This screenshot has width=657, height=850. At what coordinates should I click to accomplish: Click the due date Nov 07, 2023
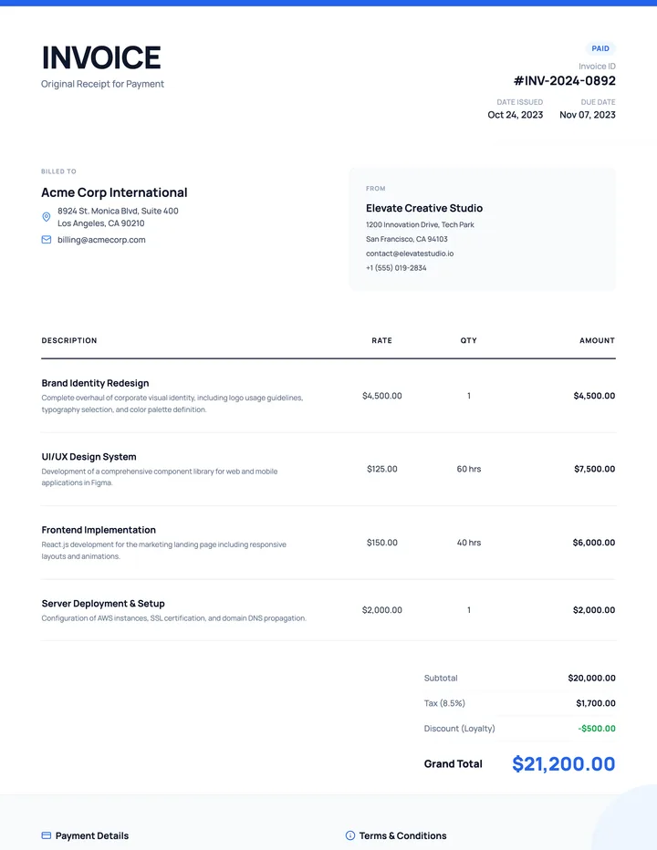[588, 115]
